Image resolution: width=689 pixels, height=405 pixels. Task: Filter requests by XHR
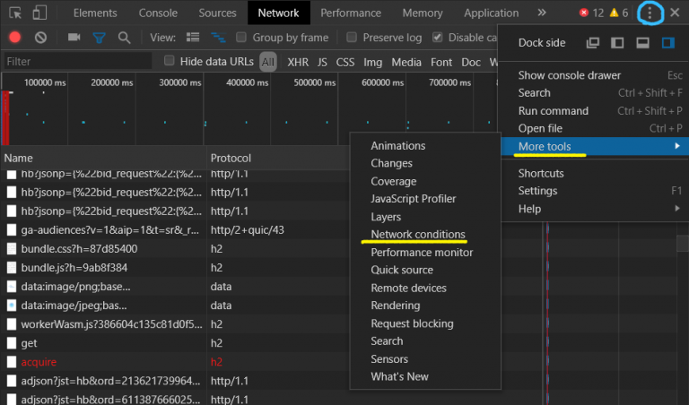click(x=298, y=63)
